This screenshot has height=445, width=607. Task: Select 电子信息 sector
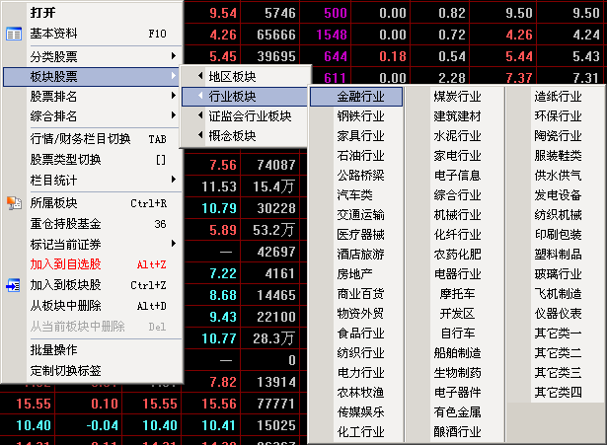tap(457, 176)
